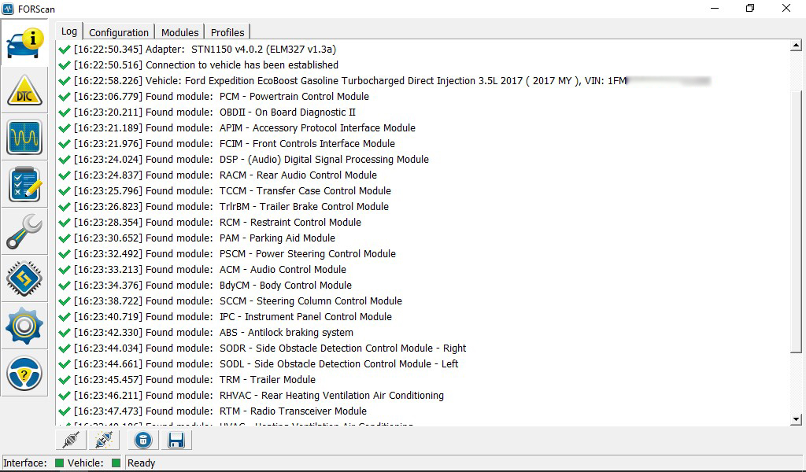Select the 'BdyCM - Body Control Module' line

pos(205,286)
